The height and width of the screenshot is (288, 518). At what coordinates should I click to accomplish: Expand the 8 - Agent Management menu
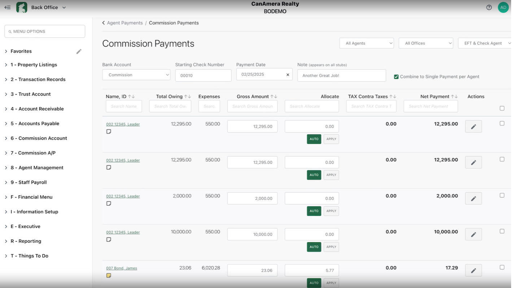(x=37, y=168)
